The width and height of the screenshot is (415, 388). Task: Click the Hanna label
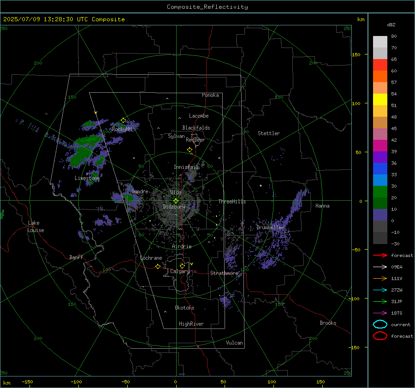322,206
